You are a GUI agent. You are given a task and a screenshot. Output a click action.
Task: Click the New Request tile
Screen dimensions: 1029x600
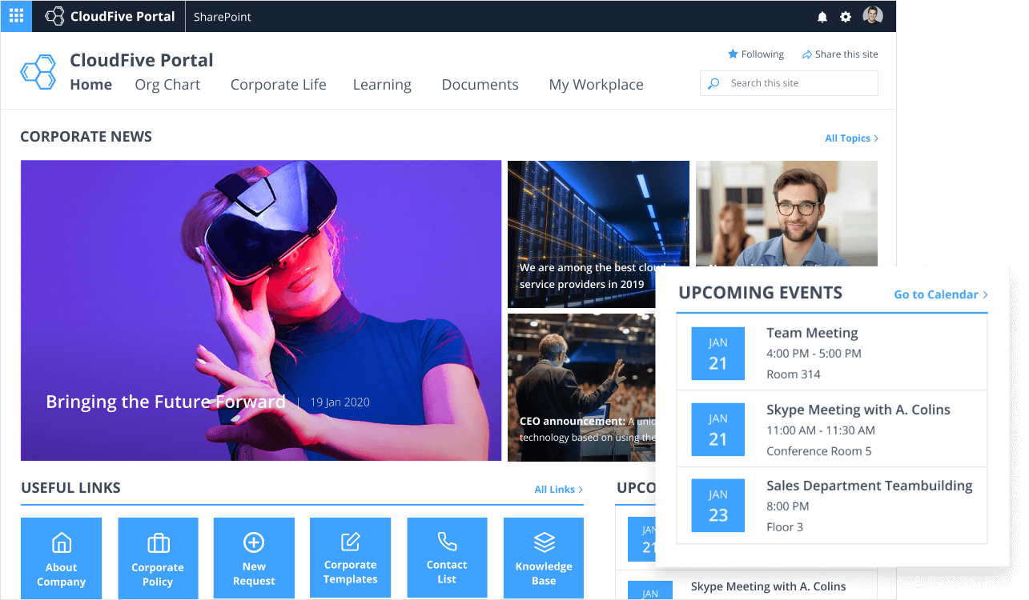click(x=254, y=558)
